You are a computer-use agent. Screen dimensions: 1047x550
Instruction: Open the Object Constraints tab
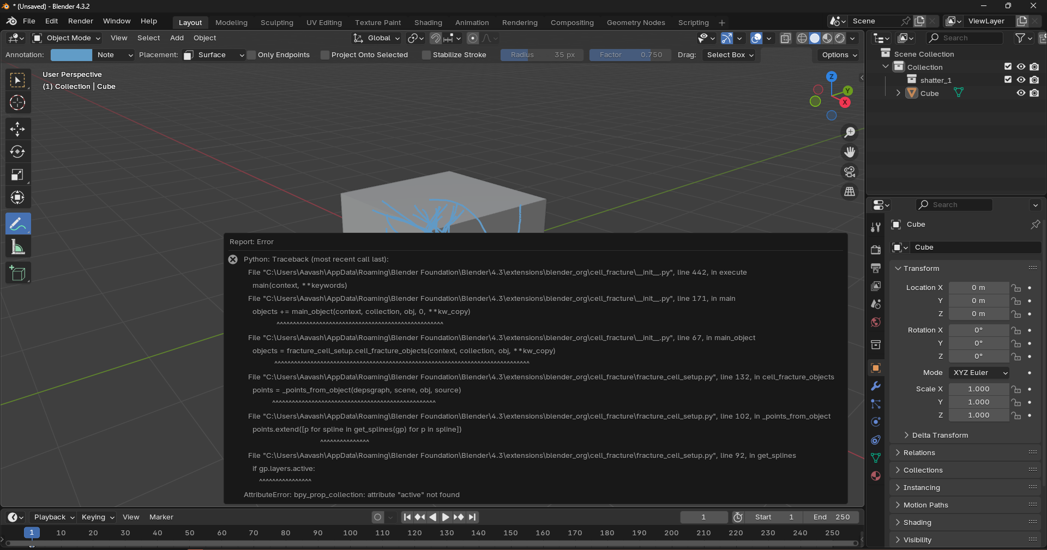tap(876, 440)
